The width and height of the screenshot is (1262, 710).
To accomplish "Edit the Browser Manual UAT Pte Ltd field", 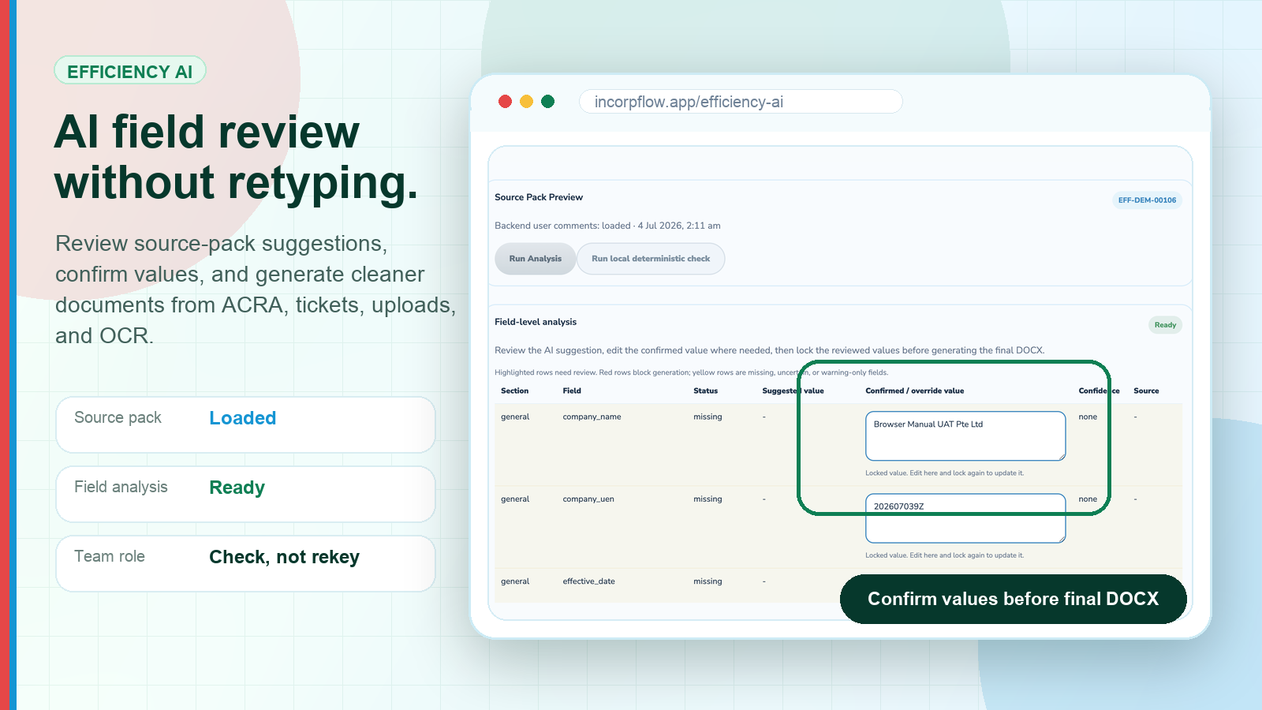I will pyautogui.click(x=965, y=435).
